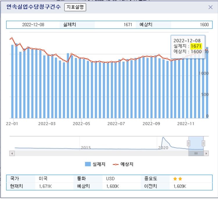Click the 2020 spike in navigator chart
218x199 pixels.
[163, 138]
